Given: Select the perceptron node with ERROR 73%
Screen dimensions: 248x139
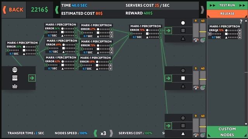Looking at the screenshot, I should click(96, 47).
